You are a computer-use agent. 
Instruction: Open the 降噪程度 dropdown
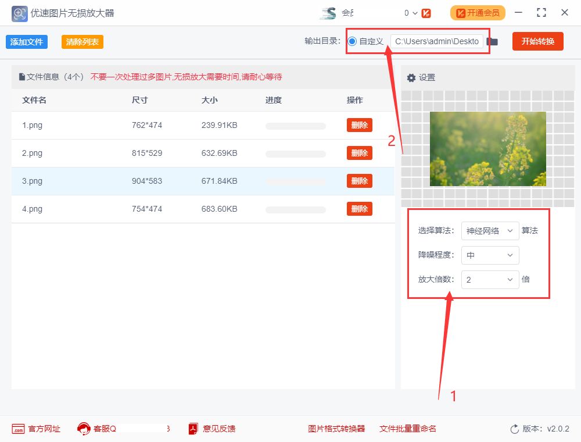click(490, 255)
